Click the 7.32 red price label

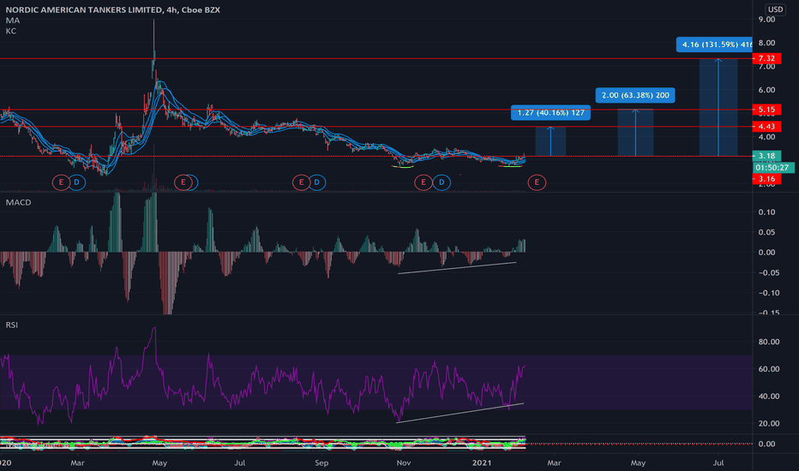coord(766,58)
